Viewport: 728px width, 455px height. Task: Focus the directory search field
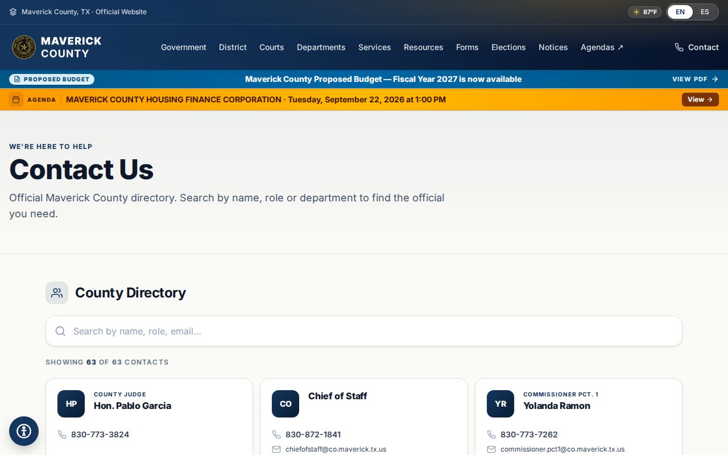click(x=364, y=331)
